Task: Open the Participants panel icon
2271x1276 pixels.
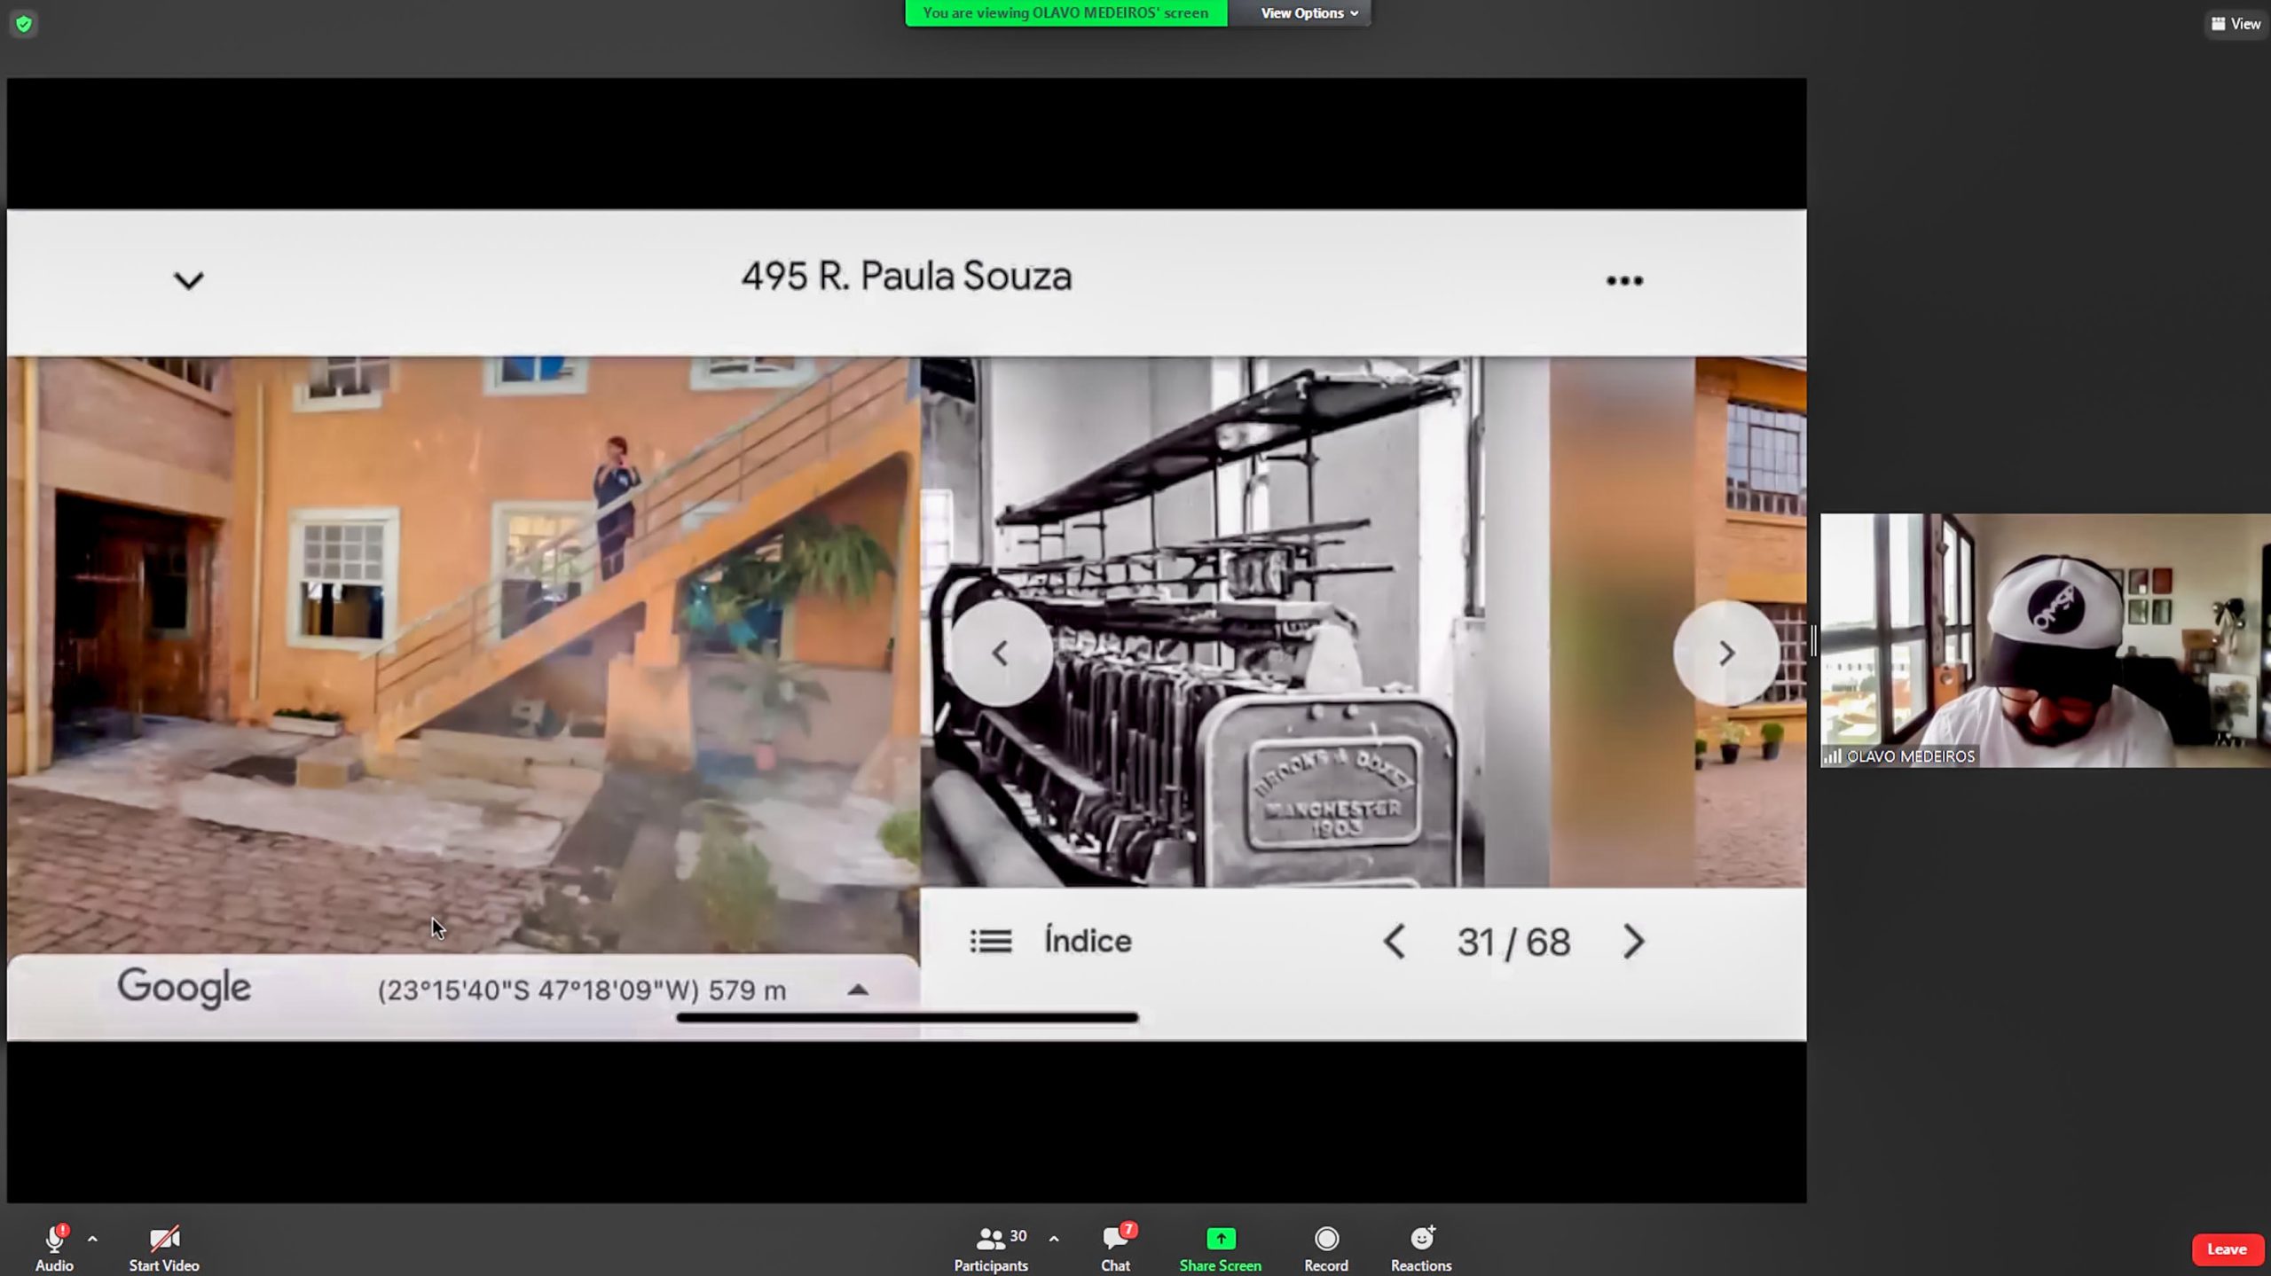Action: [x=990, y=1239]
